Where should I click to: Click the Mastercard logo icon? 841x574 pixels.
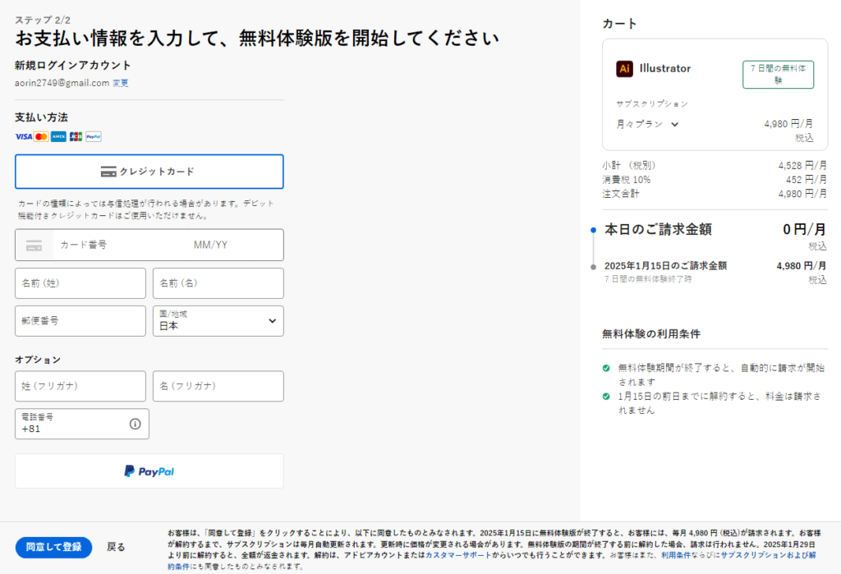pyautogui.click(x=41, y=136)
